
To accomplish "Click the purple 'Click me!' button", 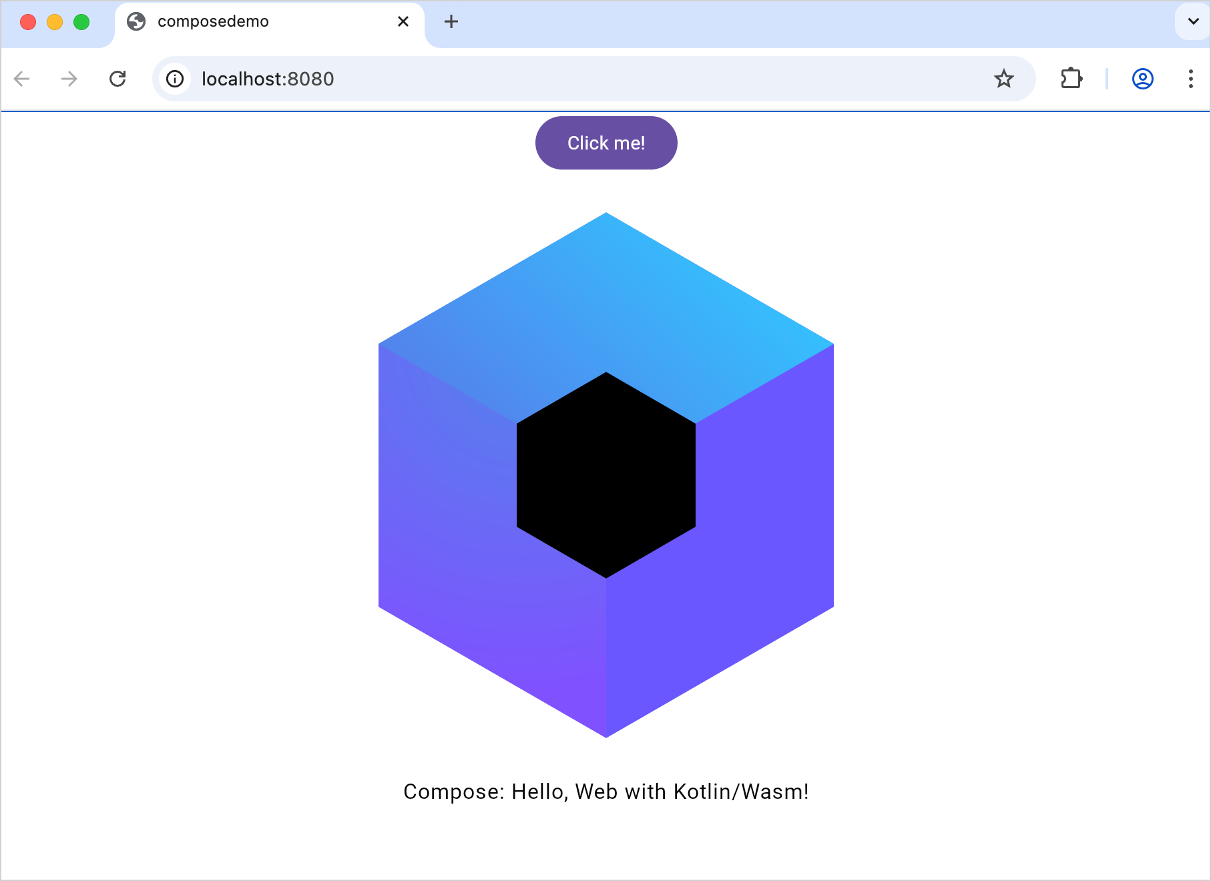I will pyautogui.click(x=606, y=143).
